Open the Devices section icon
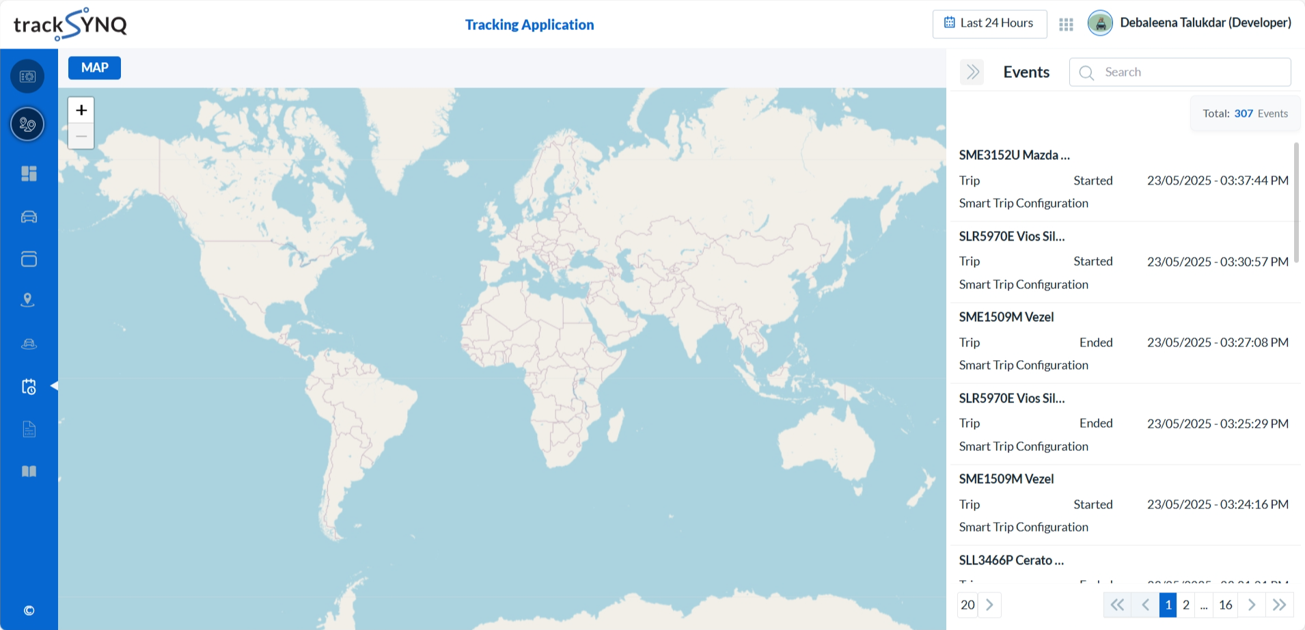 pos(27,259)
